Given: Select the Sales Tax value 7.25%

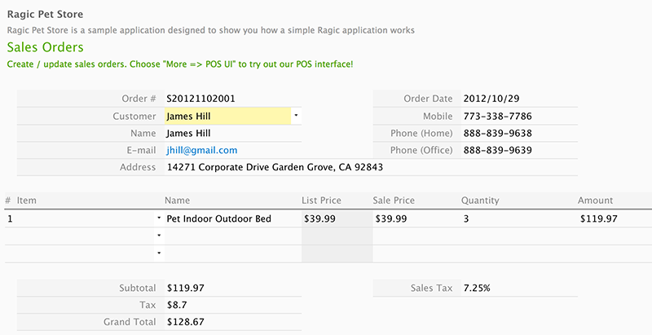Looking at the screenshot, I should click(x=477, y=288).
